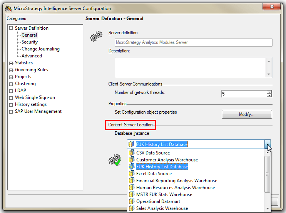Expand the Clustering category
The width and height of the screenshot is (286, 213).
tap(11, 84)
